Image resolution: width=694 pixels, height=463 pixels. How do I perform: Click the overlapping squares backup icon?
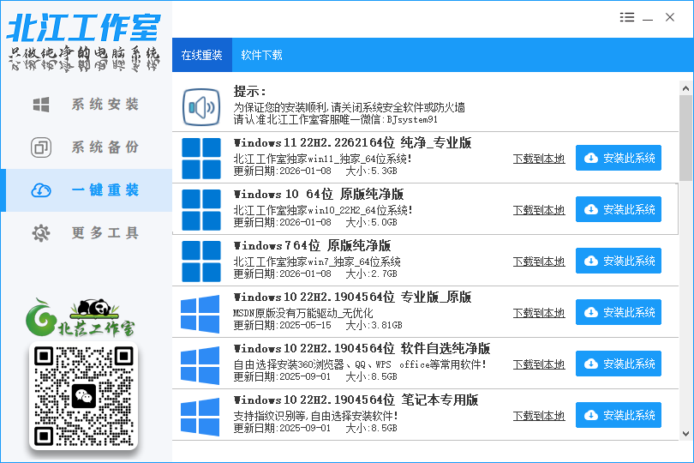[x=41, y=147]
